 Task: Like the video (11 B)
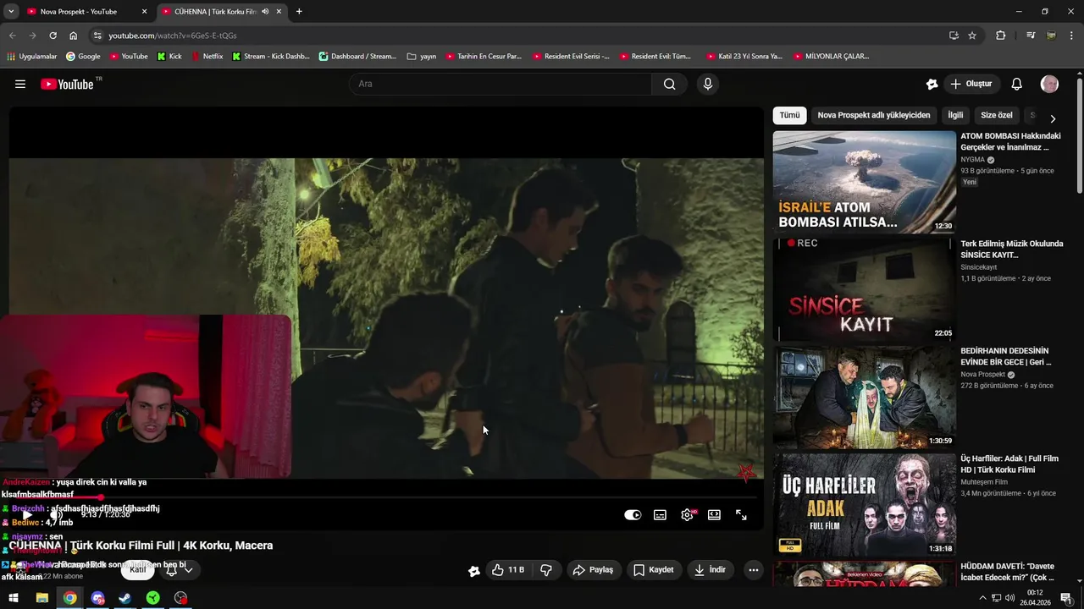coord(508,570)
